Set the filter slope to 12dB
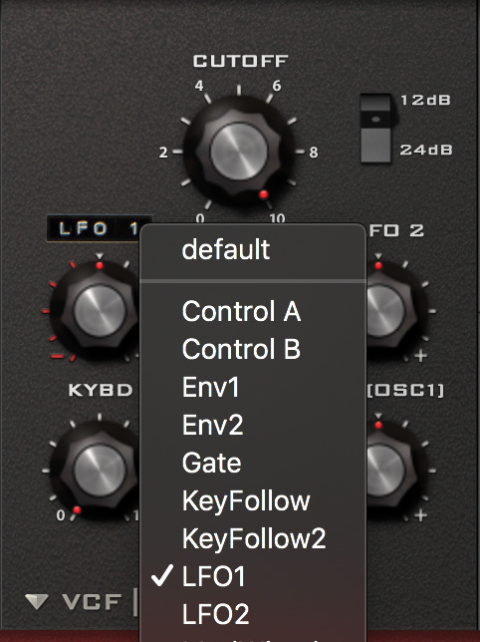 (425, 100)
